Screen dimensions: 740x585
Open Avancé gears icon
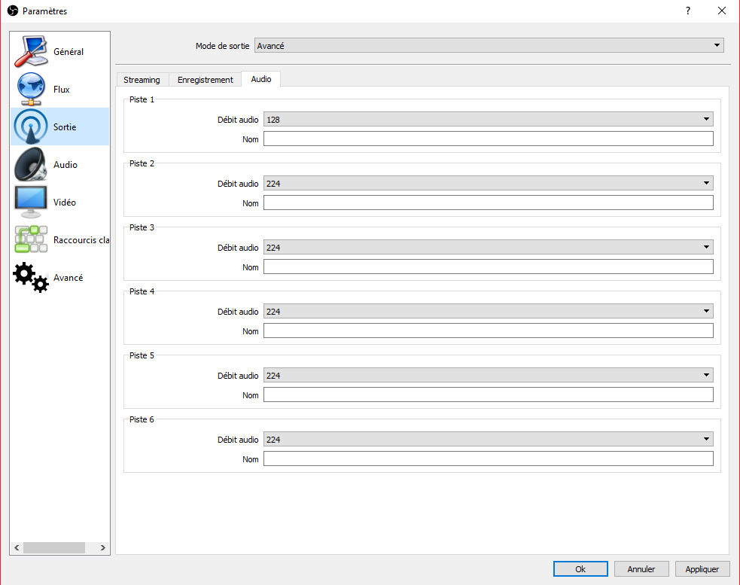[31, 277]
